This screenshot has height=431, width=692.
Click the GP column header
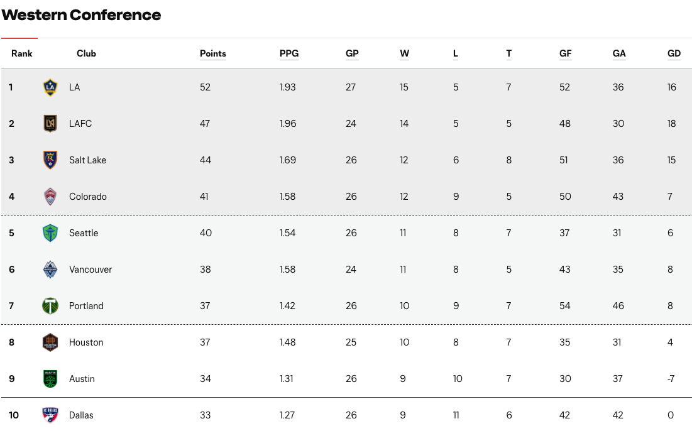tap(352, 53)
